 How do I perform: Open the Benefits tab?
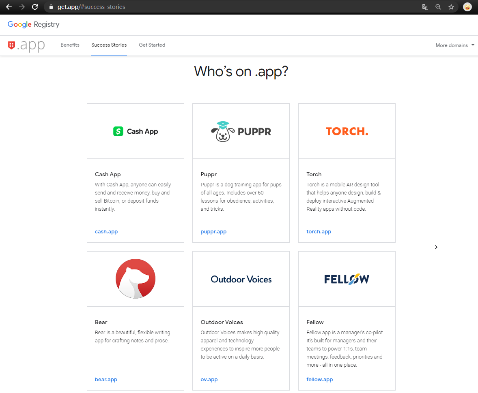70,45
